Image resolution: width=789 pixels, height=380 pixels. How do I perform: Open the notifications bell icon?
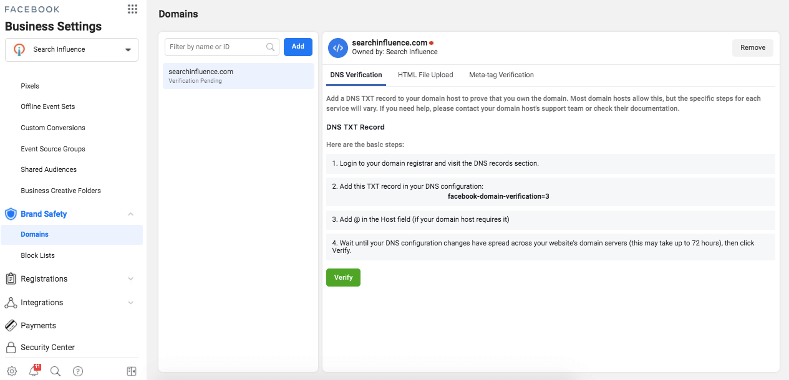click(x=34, y=371)
